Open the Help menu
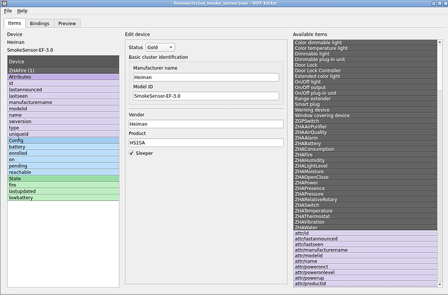 click(x=22, y=11)
